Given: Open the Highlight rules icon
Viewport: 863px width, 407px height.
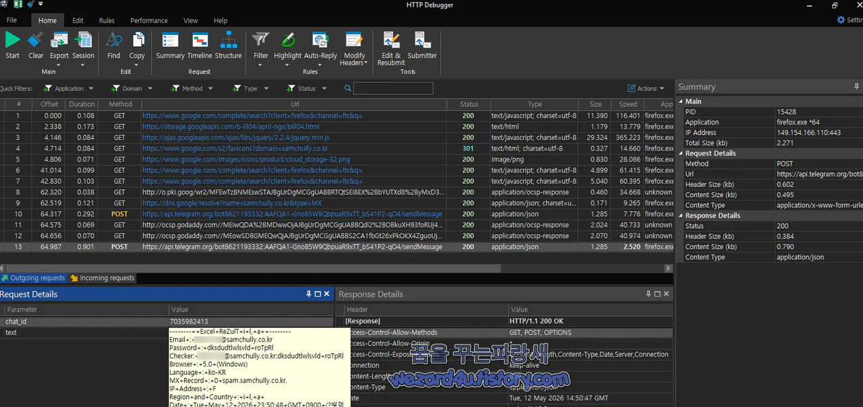Looking at the screenshot, I should (288, 40).
